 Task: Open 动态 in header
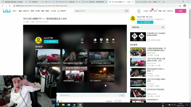coord(155,11)
